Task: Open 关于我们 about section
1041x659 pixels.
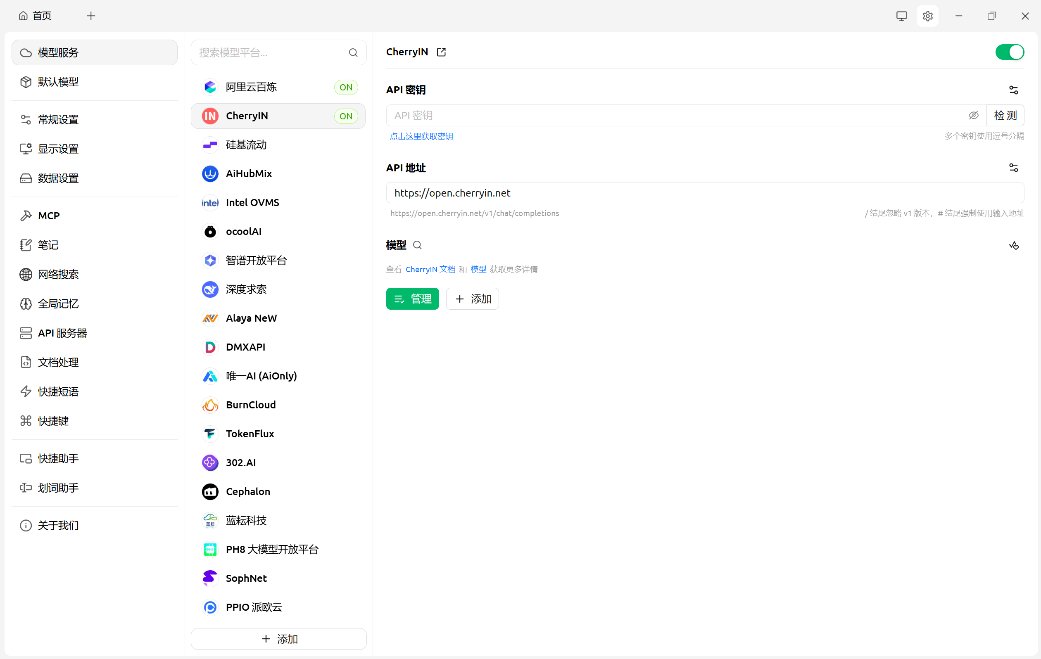Action: point(95,526)
